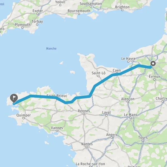Select the Angers city label
The width and height of the screenshot is (167, 167).
point(112,135)
